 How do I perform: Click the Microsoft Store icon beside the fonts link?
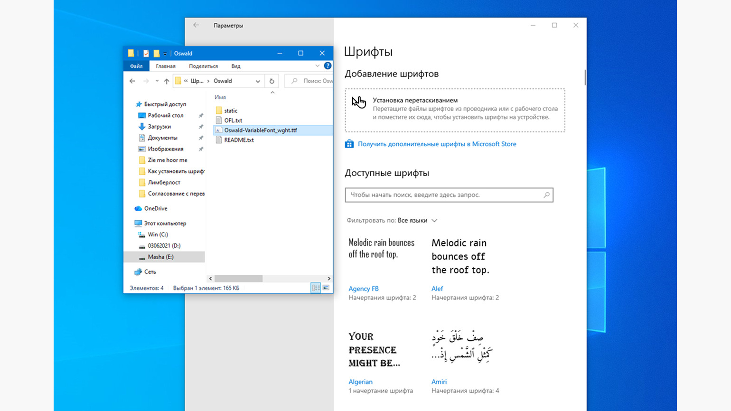pyautogui.click(x=350, y=144)
